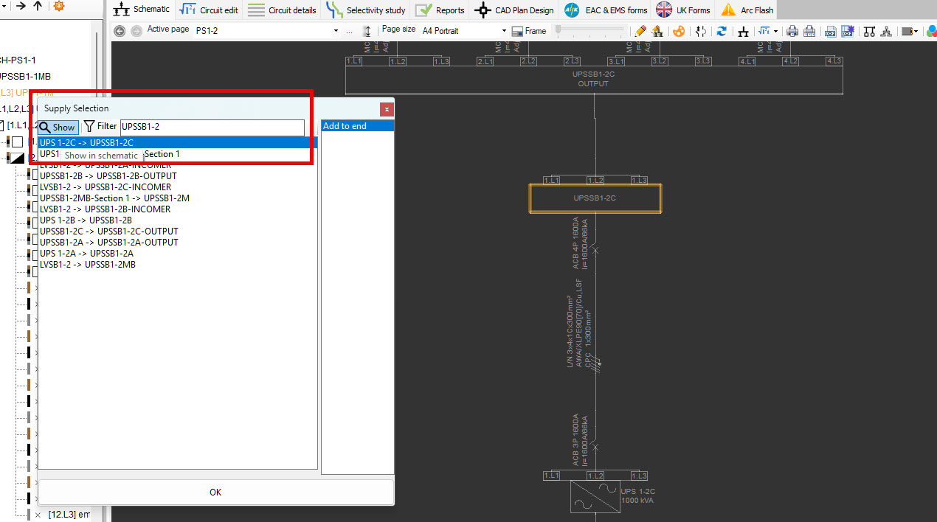Screen dimensions: 937x522
Task: Open the Selectivity study tab
Action: pyautogui.click(x=367, y=10)
